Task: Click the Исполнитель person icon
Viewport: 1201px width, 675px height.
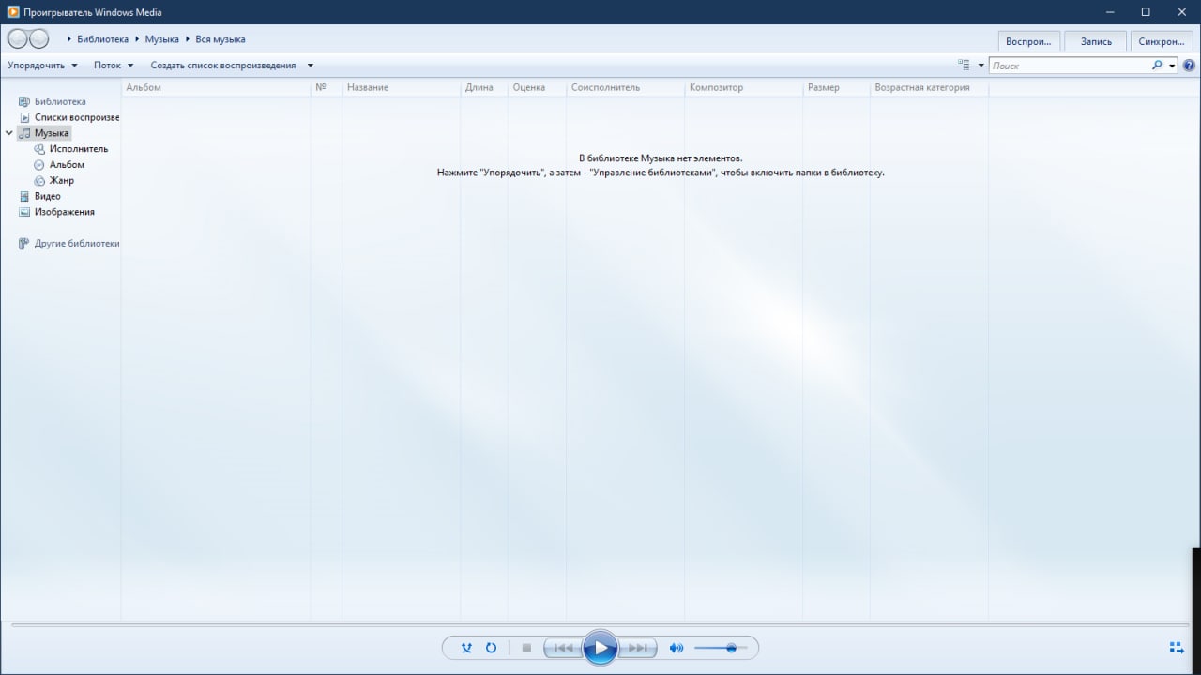Action: tap(39, 149)
